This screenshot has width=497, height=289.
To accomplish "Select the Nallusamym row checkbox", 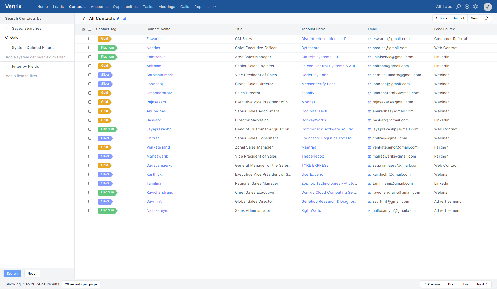I will click(90, 210).
